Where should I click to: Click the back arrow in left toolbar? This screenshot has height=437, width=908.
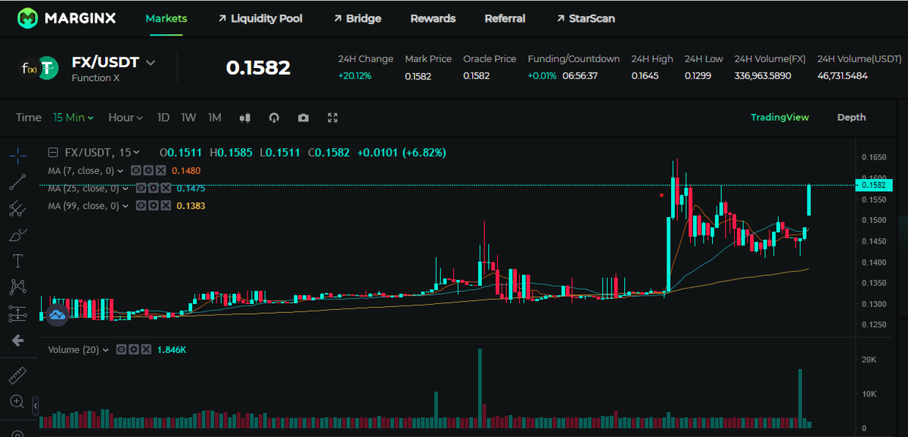coord(18,341)
